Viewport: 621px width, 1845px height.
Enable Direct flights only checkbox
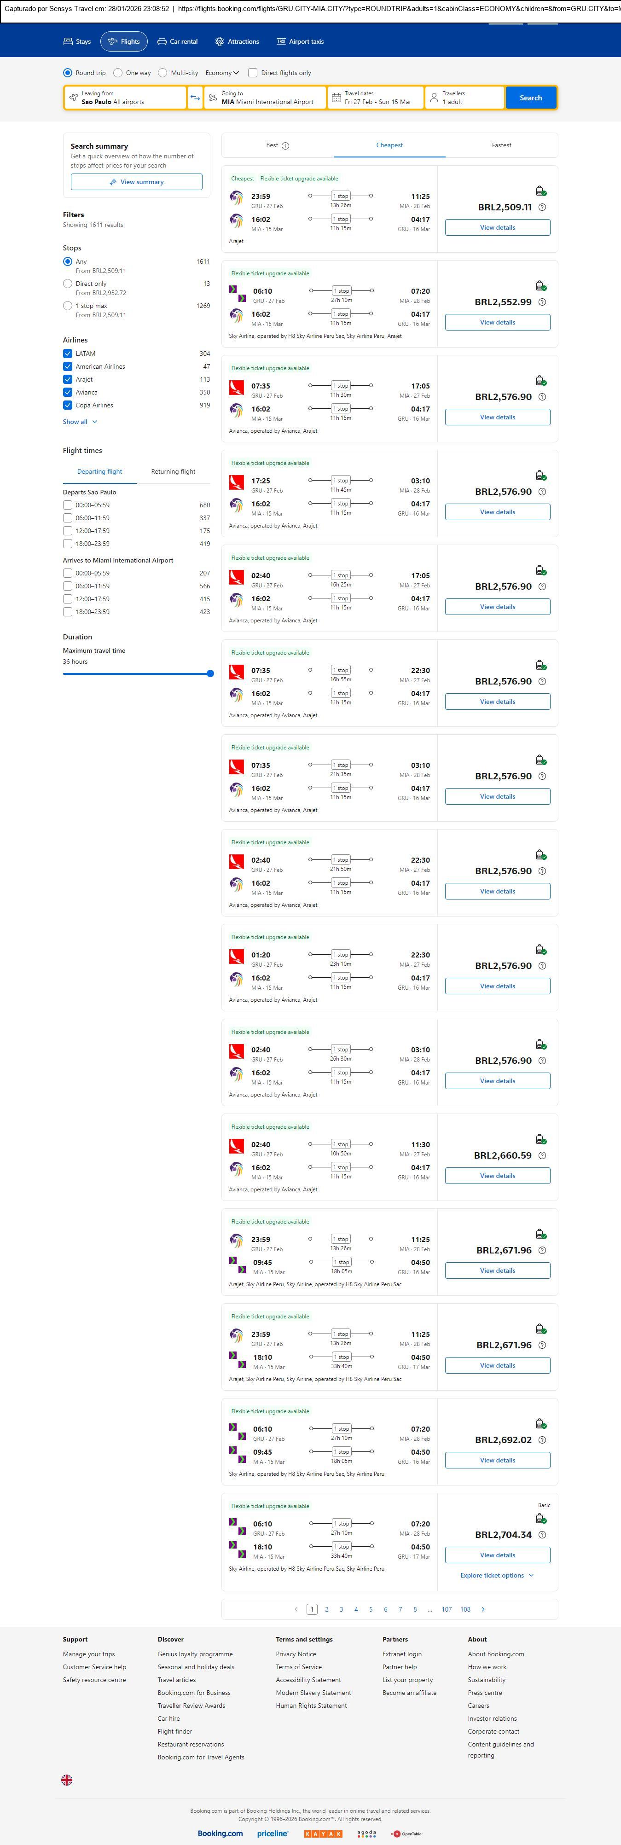pyautogui.click(x=253, y=73)
